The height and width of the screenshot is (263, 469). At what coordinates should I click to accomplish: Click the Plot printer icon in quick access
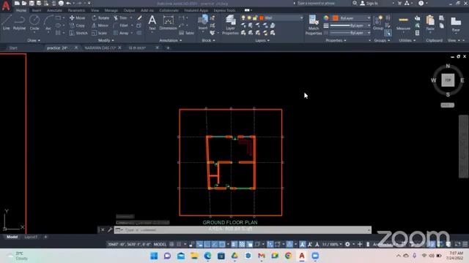(x=61, y=3)
